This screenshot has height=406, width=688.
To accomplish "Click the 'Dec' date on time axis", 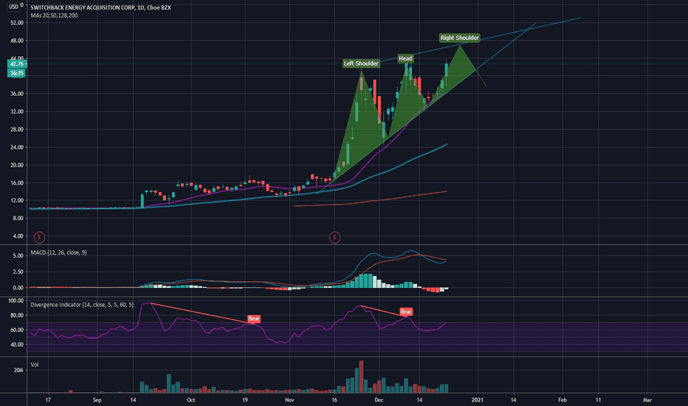I will pos(379,400).
